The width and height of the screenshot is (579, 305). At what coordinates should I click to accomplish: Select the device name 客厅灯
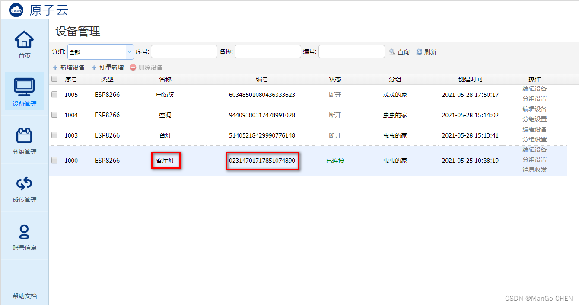(165, 161)
